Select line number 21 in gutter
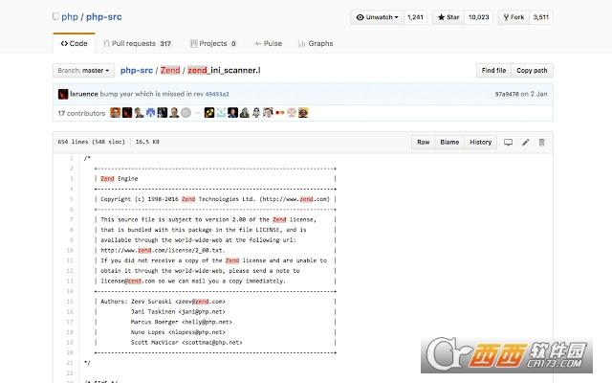The width and height of the screenshot is (612, 383). (70, 363)
